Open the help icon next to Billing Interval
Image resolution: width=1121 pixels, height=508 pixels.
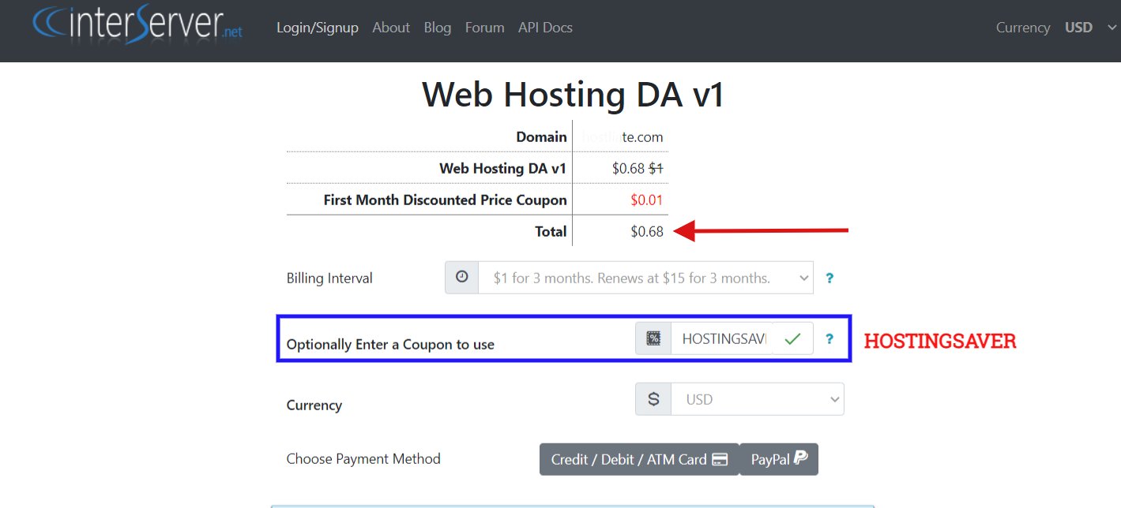829,278
